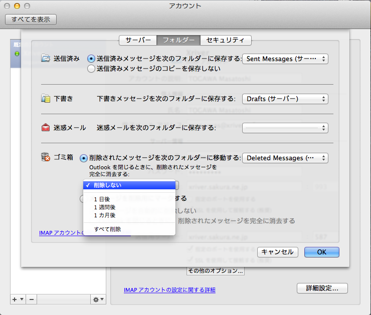Open the Deleted Messages folder dropdown
This screenshot has height=315, width=371.
tap(285, 158)
